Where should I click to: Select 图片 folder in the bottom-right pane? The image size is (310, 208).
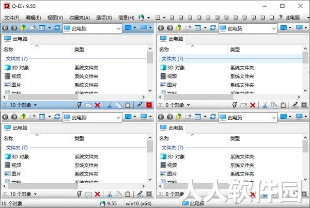tap(168, 174)
